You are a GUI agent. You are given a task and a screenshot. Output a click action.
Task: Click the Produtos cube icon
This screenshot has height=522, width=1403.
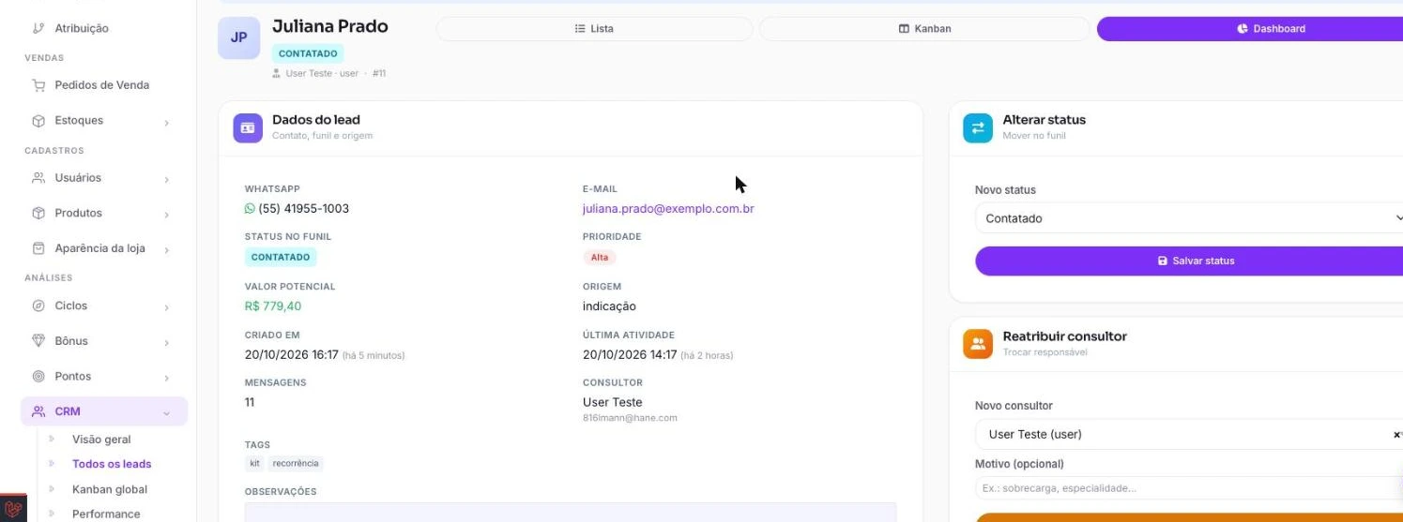38,214
